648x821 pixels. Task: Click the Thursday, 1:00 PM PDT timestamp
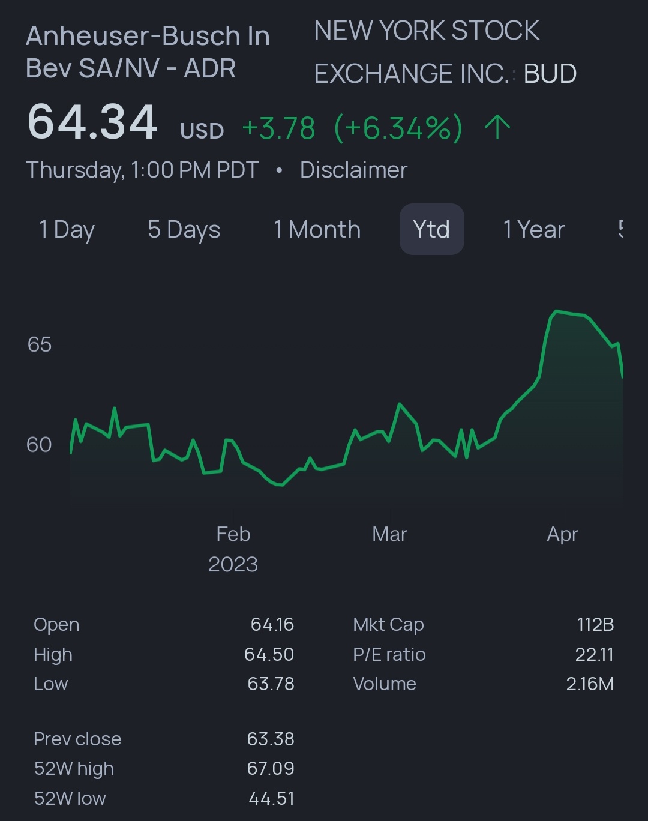pyautogui.click(x=142, y=170)
